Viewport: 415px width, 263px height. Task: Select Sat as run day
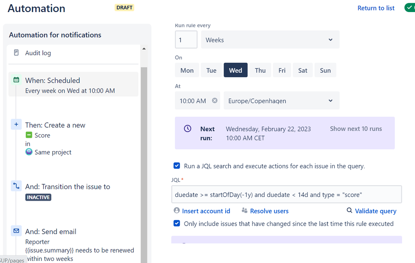point(303,70)
